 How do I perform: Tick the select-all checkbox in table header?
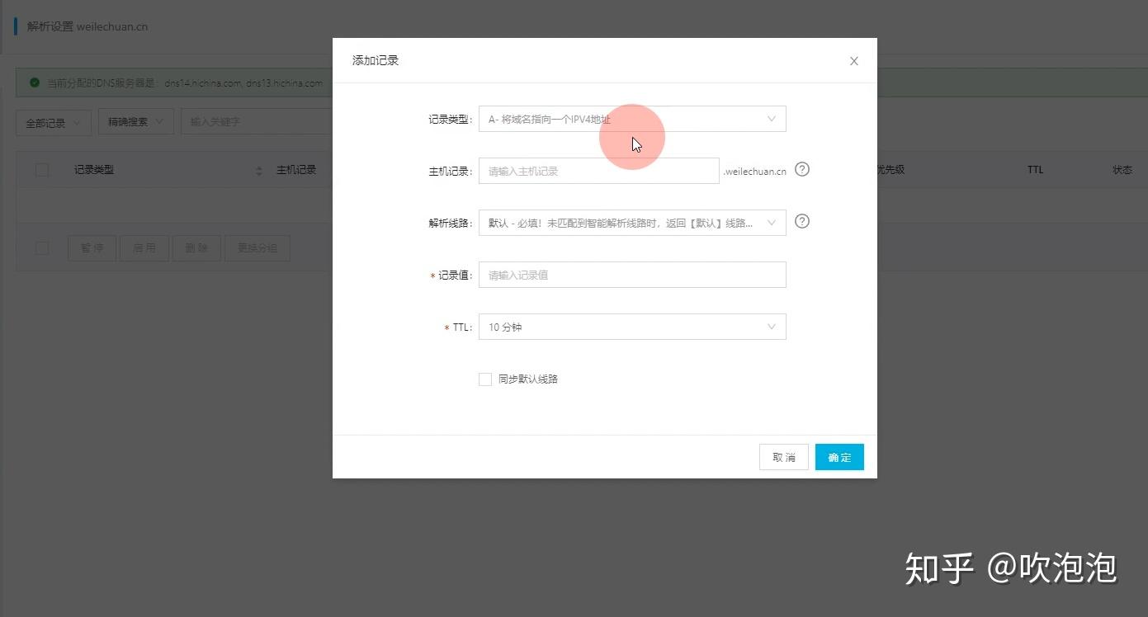coord(42,170)
